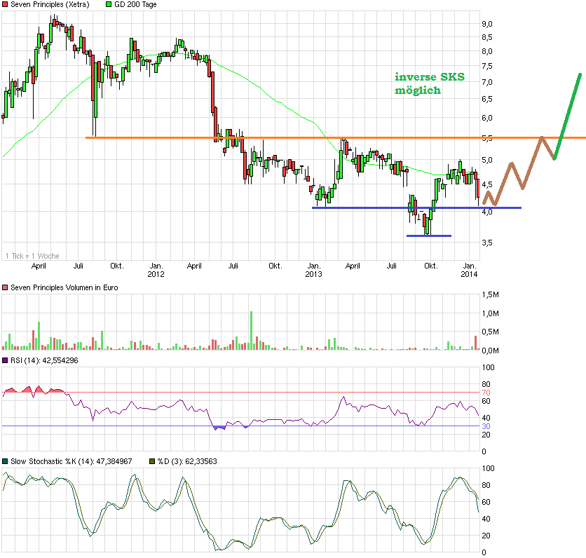This screenshot has height=558, width=586.
Task: Click 'Seven Principles Volumen in Euro' label
Action: tap(64, 287)
